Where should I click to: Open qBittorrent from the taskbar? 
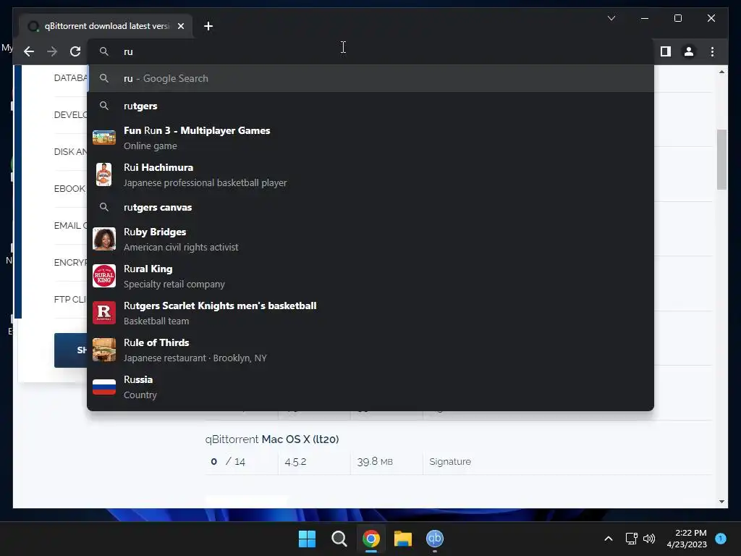(x=435, y=539)
